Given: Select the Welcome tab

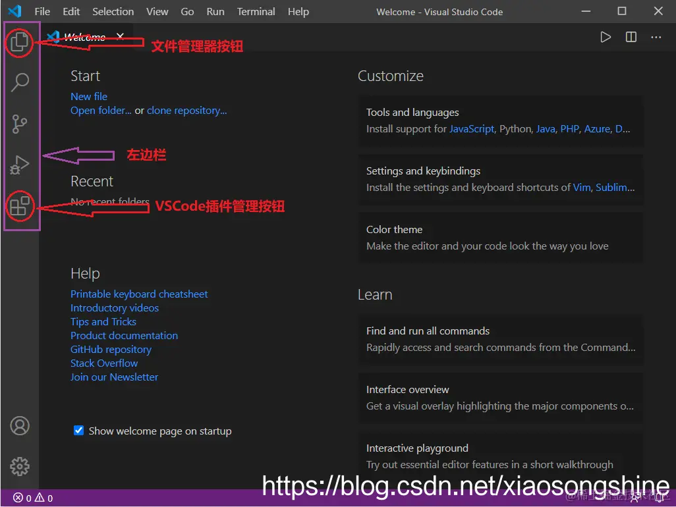Looking at the screenshot, I should [84, 37].
